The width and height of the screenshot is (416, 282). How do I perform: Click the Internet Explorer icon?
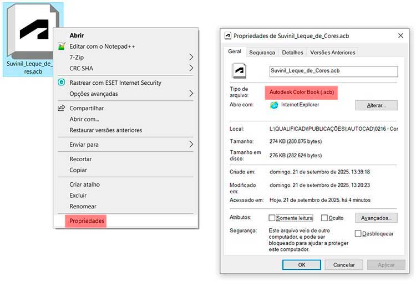[x=274, y=105]
